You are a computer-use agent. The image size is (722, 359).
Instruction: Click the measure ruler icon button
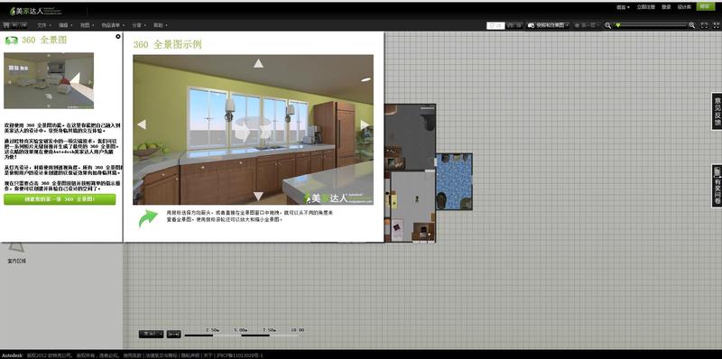pos(173,334)
